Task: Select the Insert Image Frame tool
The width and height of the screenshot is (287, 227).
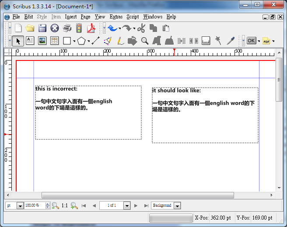Action: point(42,41)
